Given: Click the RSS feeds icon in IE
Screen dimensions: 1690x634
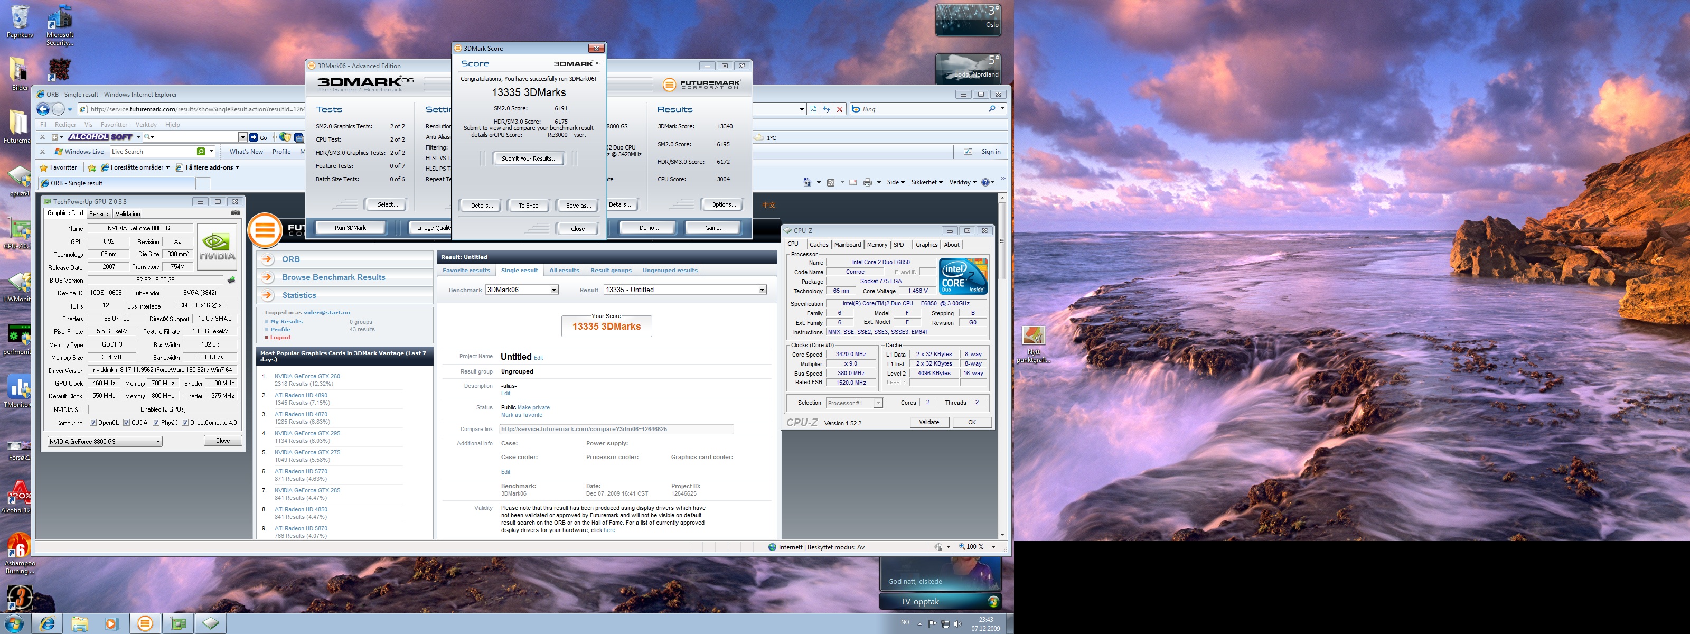Looking at the screenshot, I should coord(831,182).
